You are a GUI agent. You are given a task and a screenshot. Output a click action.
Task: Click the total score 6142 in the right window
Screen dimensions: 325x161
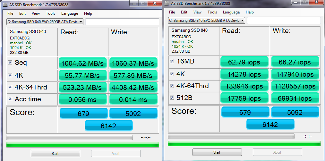[x=270, y=124]
